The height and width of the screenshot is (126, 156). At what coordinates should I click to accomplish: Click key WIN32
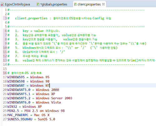12,106
